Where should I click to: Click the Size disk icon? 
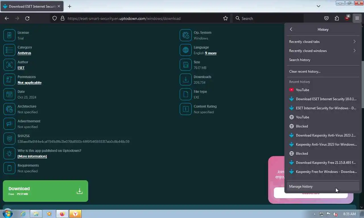point(186,65)
